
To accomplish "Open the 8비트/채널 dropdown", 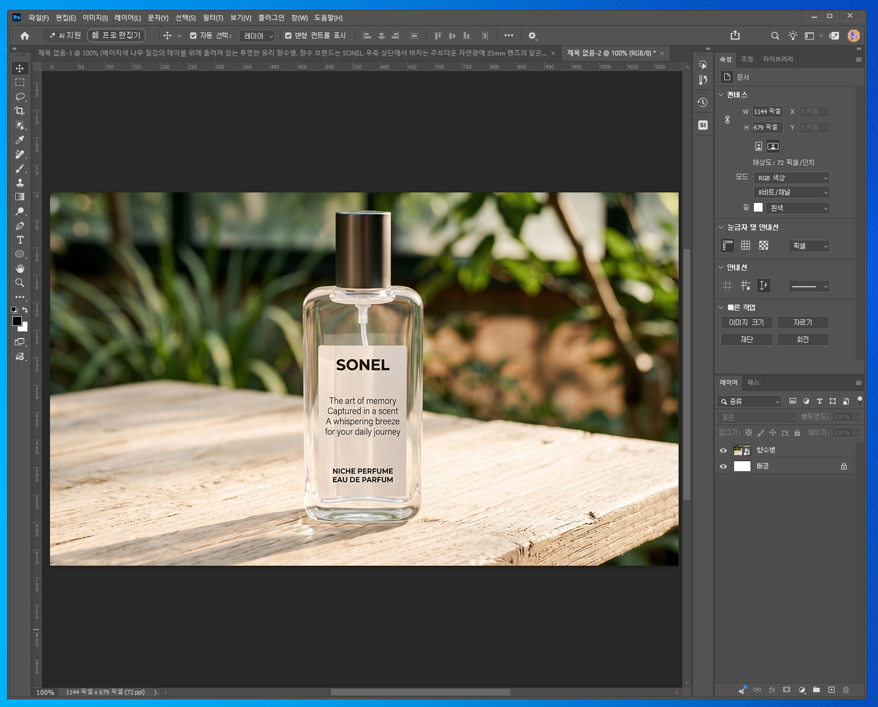I will pyautogui.click(x=792, y=192).
